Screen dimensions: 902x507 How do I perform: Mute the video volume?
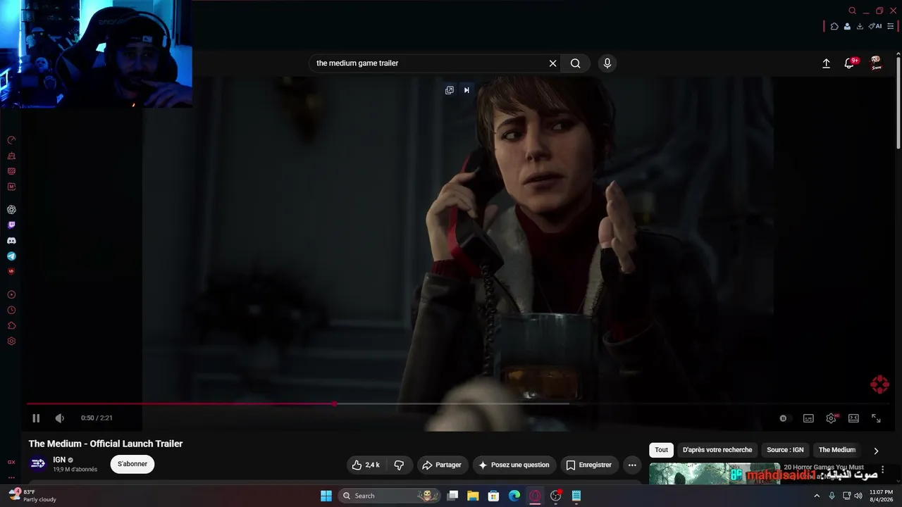coord(60,418)
